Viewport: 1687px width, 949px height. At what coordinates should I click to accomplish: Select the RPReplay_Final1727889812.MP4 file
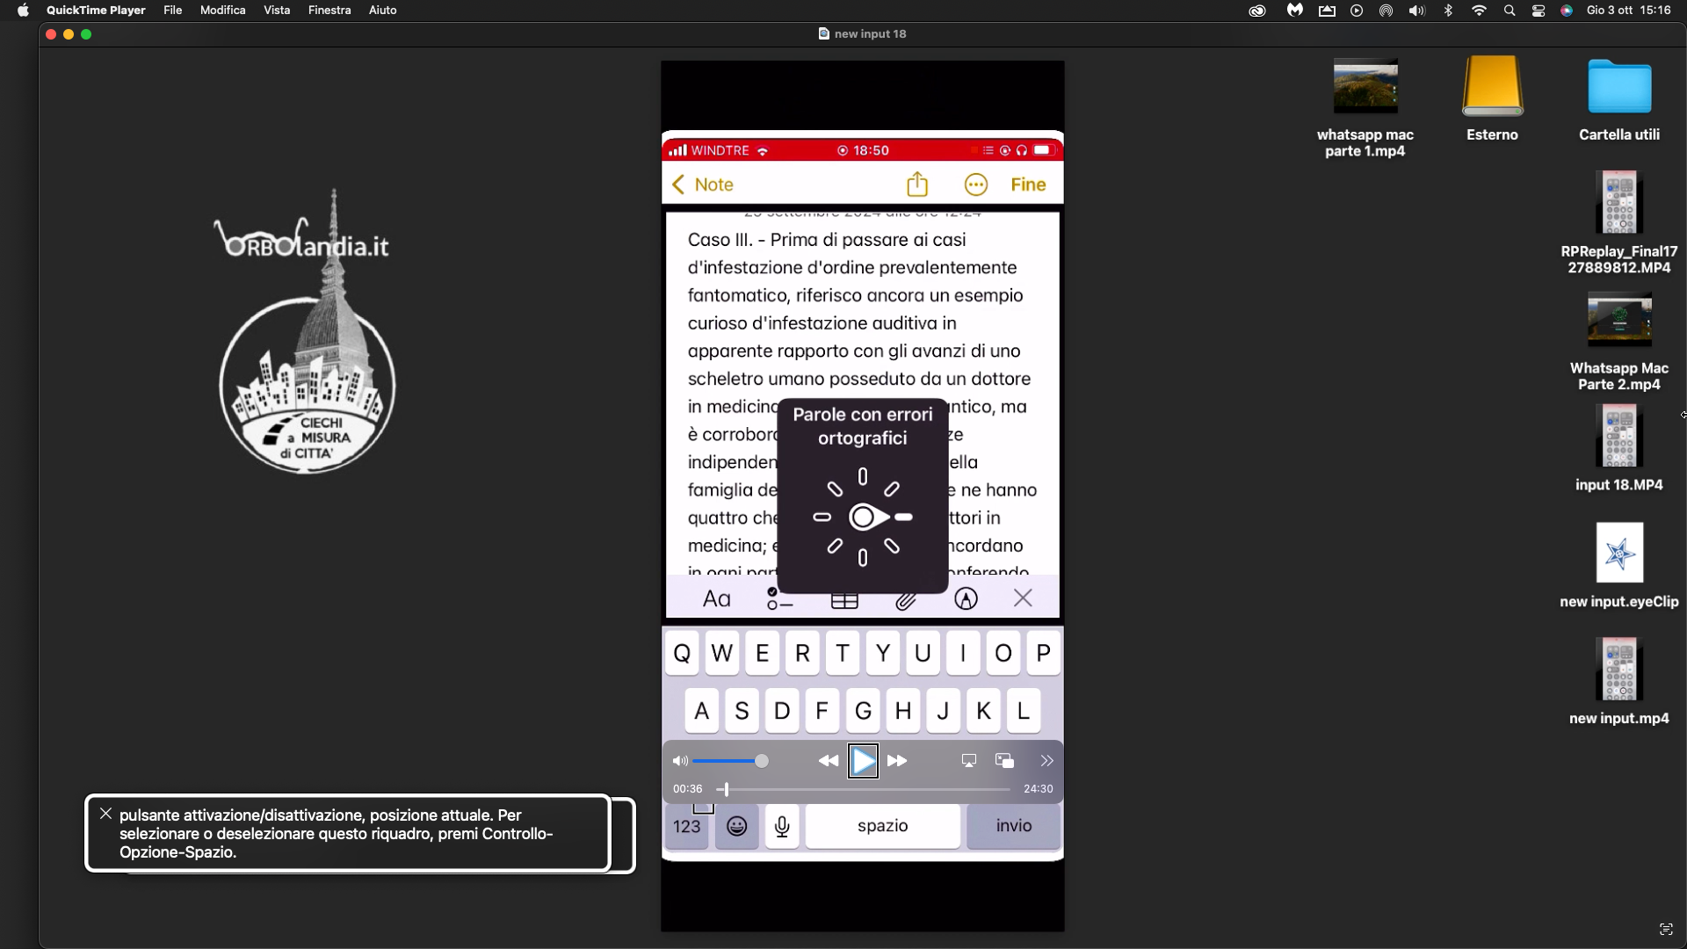tap(1619, 223)
